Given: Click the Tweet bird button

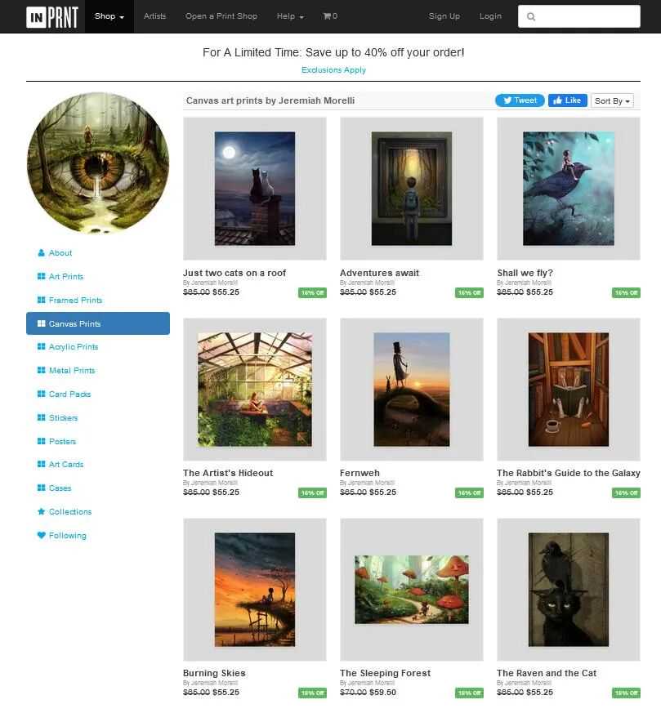Looking at the screenshot, I should pos(520,100).
